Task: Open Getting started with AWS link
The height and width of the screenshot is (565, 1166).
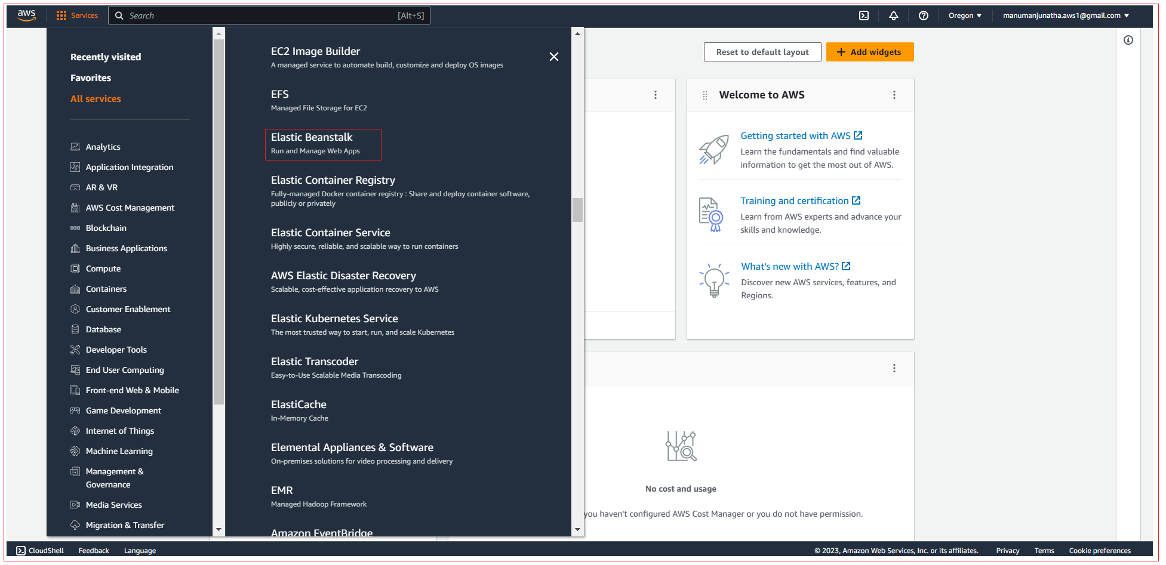Action: click(x=801, y=136)
